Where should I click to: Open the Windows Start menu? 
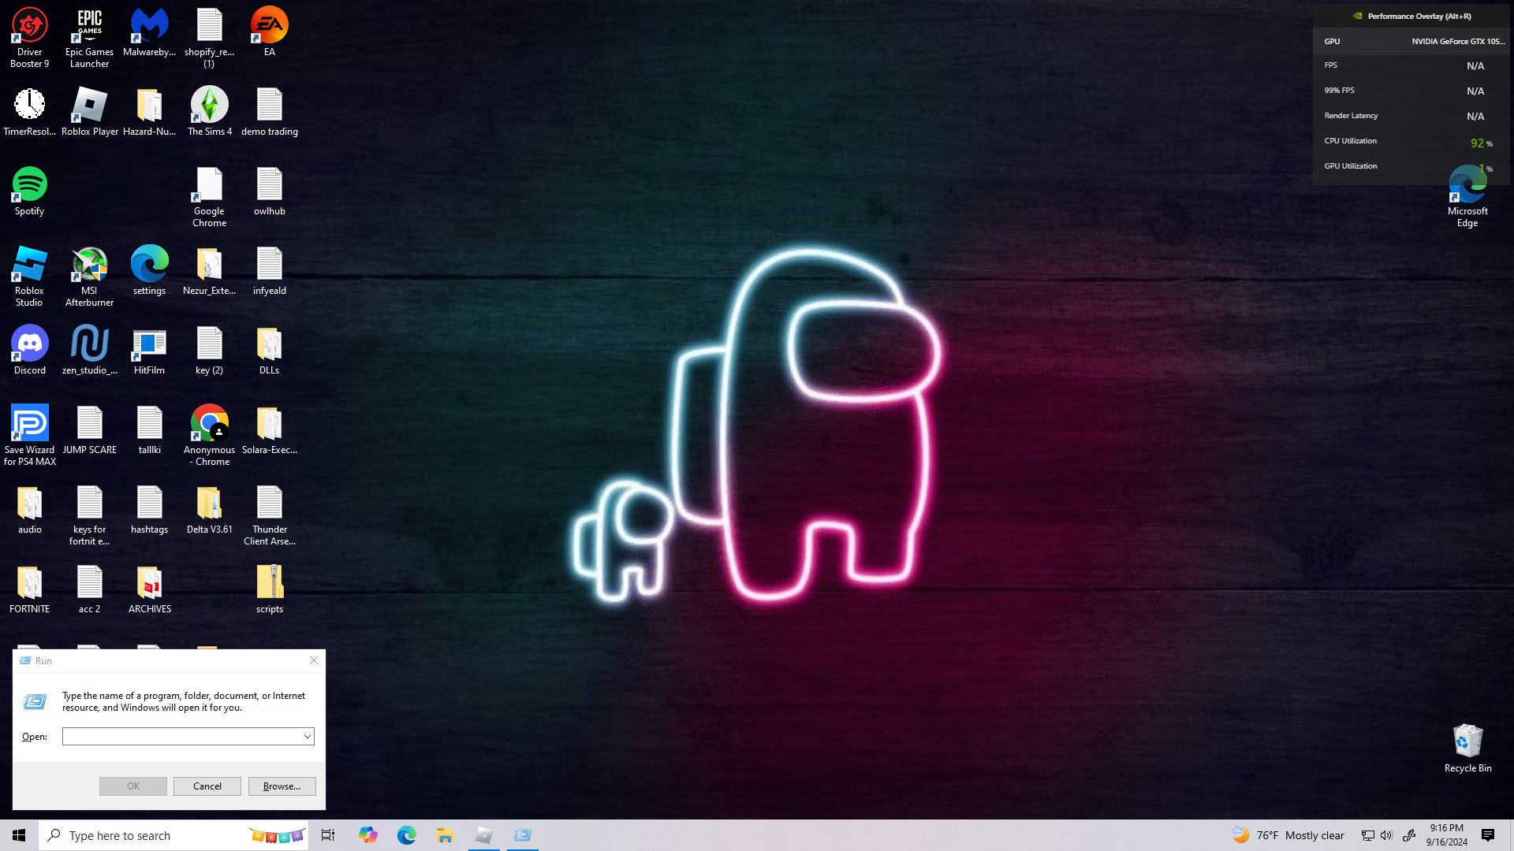pyautogui.click(x=19, y=835)
